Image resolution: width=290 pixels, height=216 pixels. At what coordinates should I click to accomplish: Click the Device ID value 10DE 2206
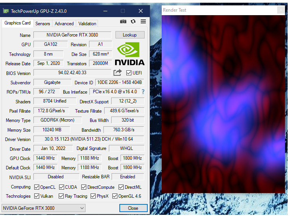pos(120,82)
